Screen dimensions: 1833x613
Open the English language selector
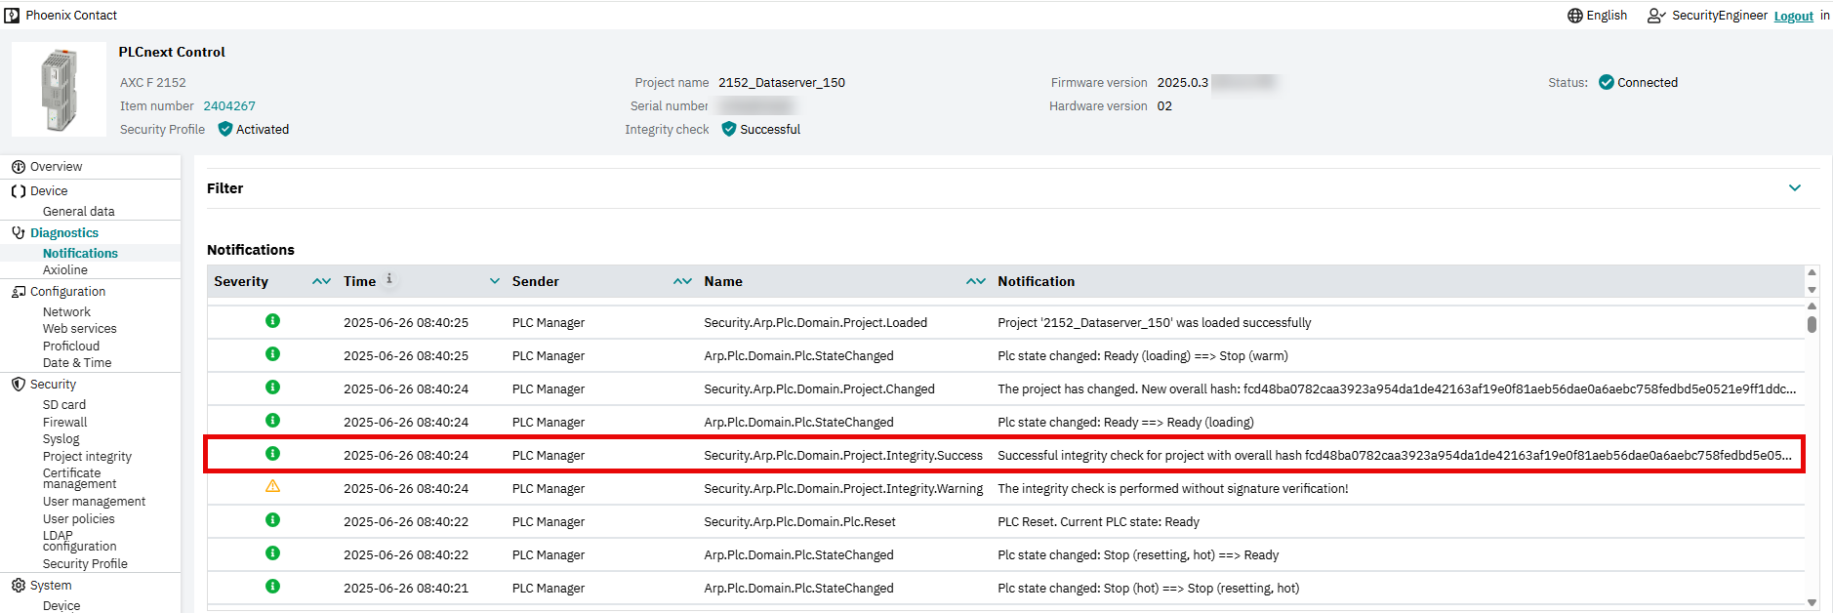coord(1607,16)
